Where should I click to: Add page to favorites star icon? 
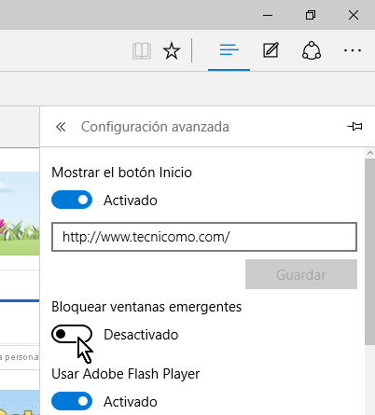(172, 50)
